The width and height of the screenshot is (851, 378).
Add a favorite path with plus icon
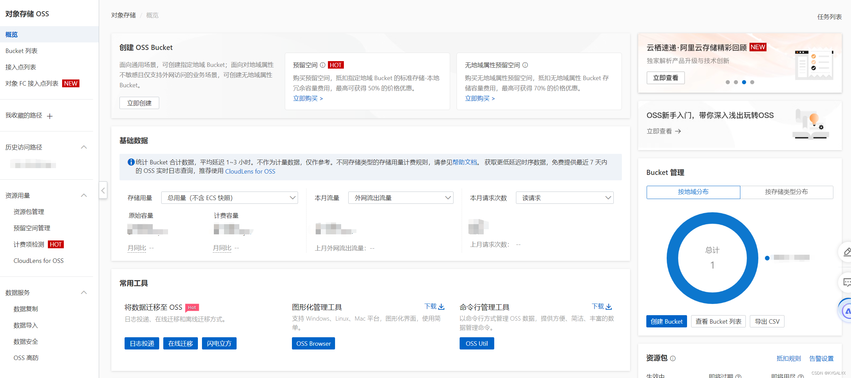pos(50,116)
